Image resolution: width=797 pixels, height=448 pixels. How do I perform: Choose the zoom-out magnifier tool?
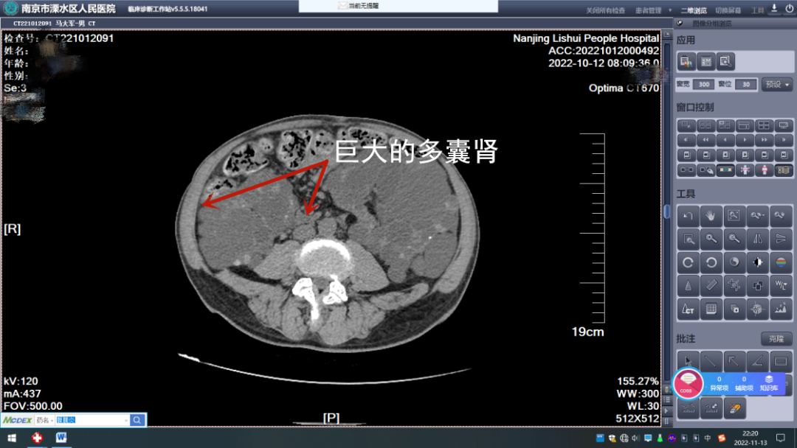click(734, 239)
